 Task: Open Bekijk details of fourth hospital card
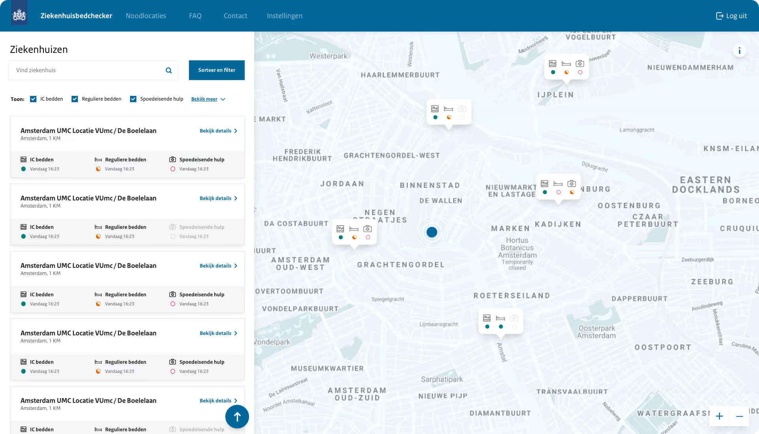click(219, 333)
